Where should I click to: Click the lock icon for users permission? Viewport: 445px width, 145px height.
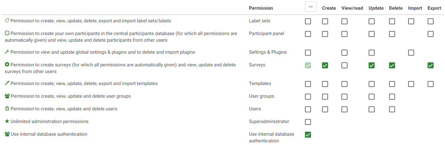click(7, 109)
